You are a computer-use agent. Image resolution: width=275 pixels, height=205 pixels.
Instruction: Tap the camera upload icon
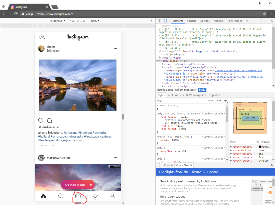(x=78, y=196)
